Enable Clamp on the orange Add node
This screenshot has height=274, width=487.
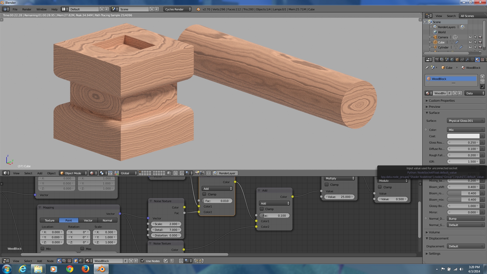click(204, 194)
